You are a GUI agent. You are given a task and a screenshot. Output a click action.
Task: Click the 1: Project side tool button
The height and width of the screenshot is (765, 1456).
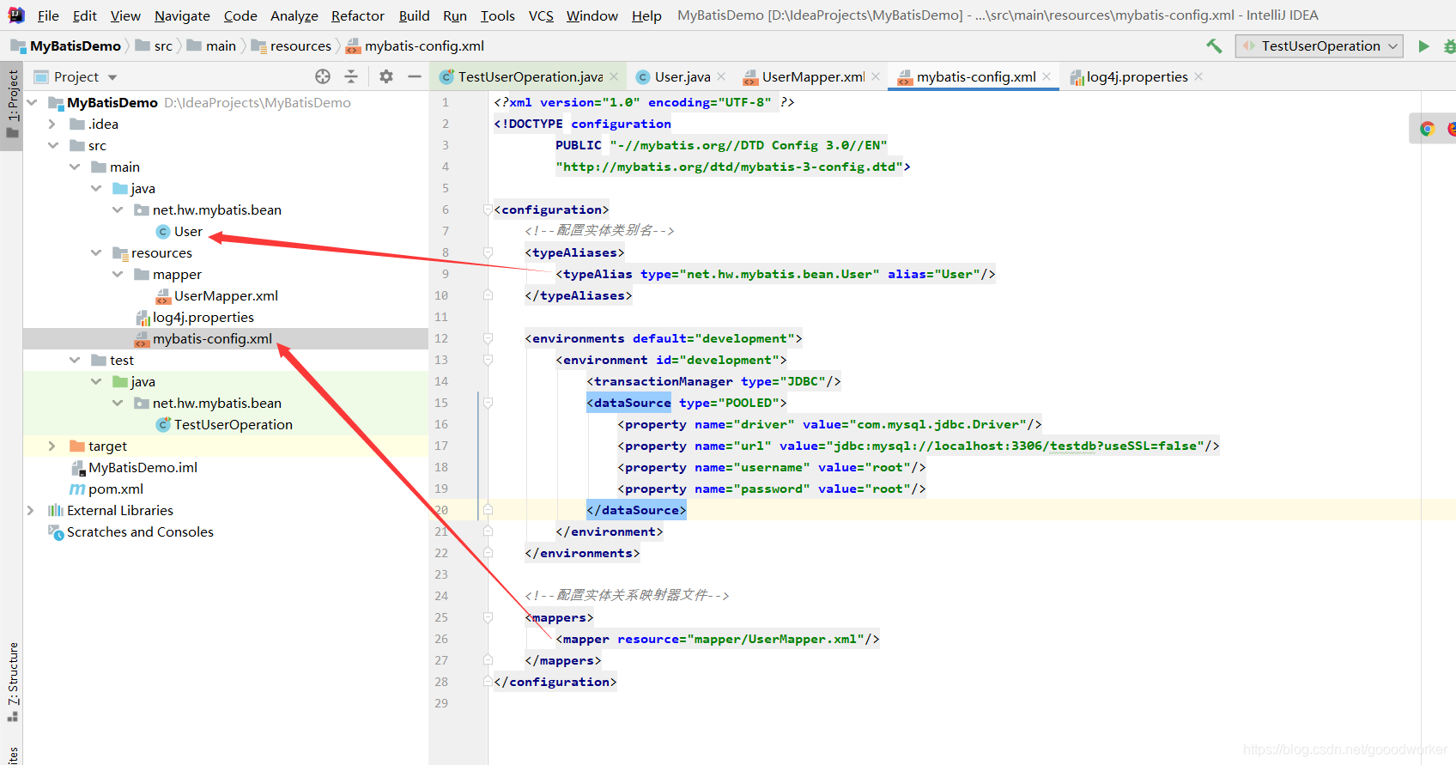click(12, 105)
